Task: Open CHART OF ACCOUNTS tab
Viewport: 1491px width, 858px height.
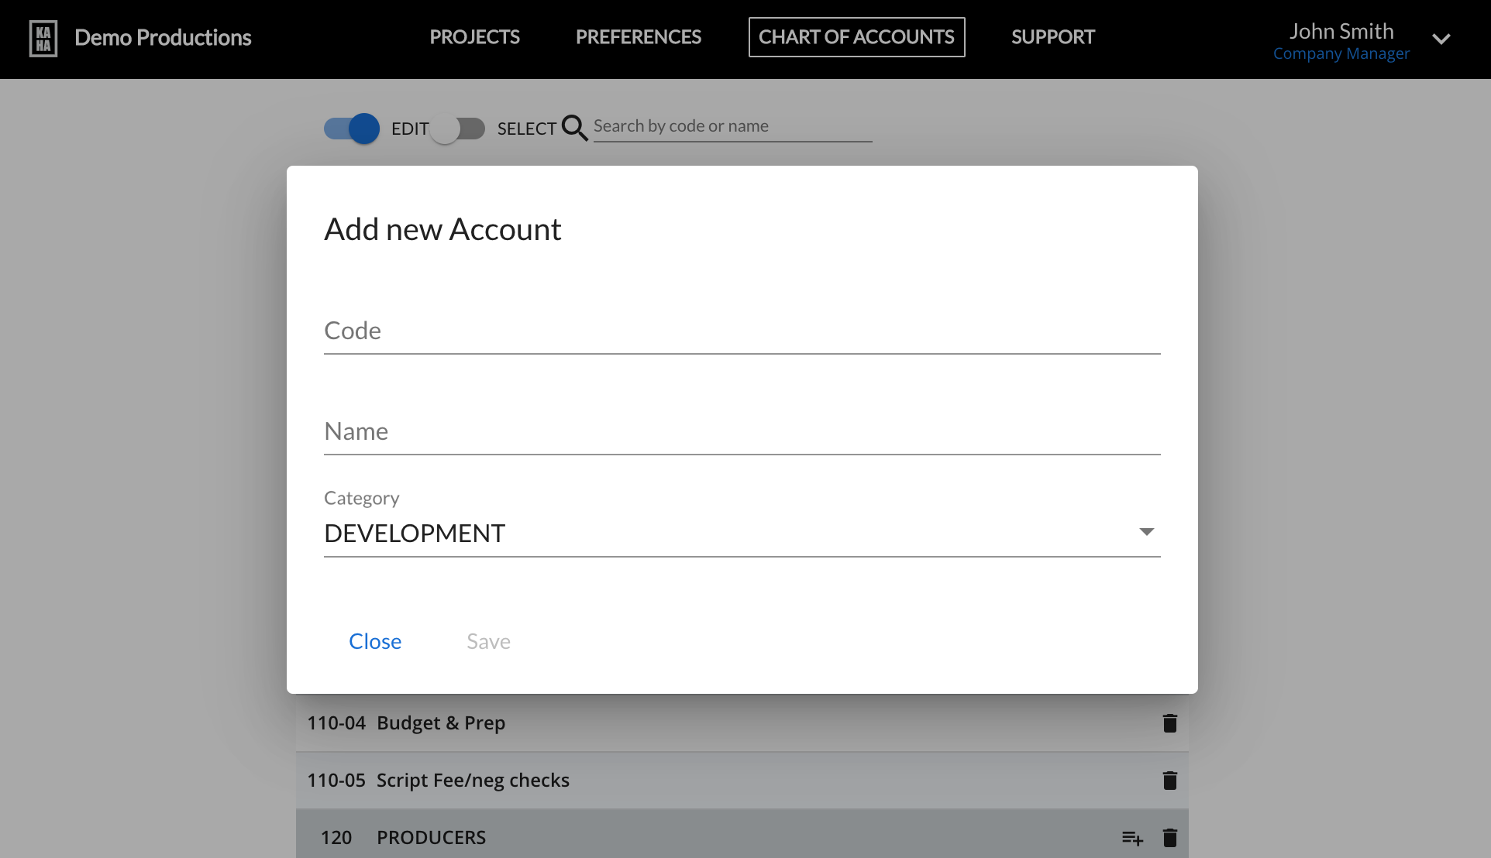Action: click(856, 37)
